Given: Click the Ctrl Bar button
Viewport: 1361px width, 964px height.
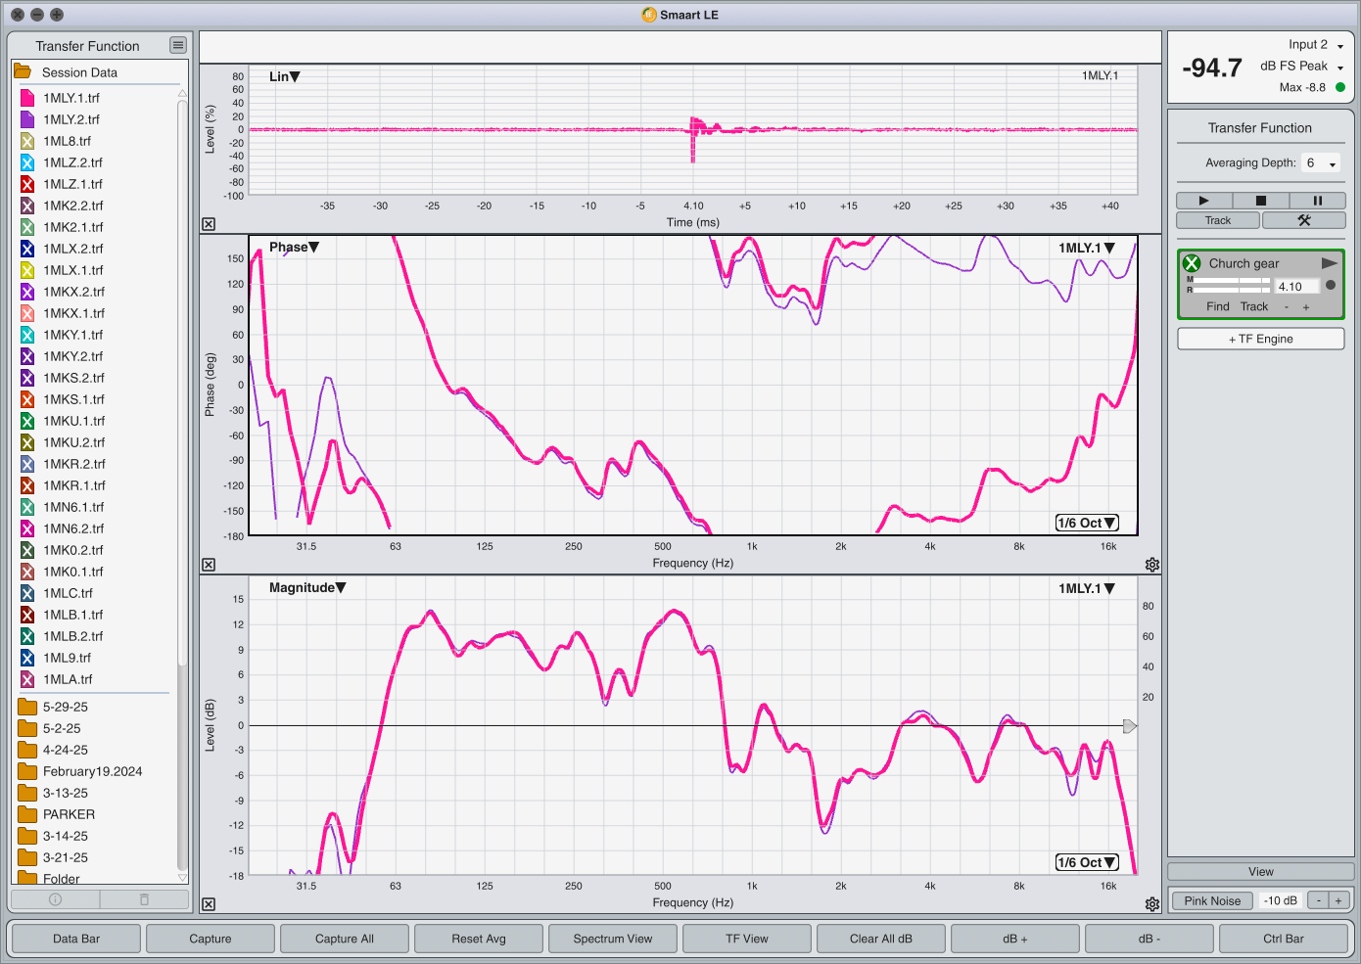Looking at the screenshot, I should [x=1284, y=939].
